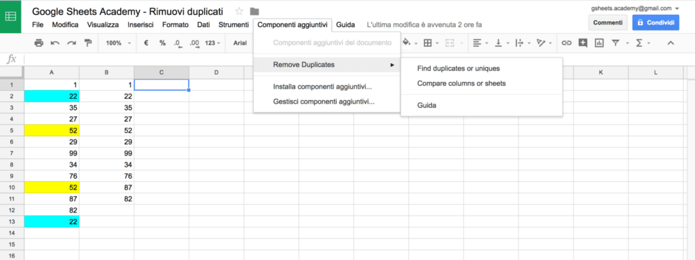Viewport: 695px width, 260px height.
Task: Select yellow cell A5 containing 52
Action: [52, 130]
